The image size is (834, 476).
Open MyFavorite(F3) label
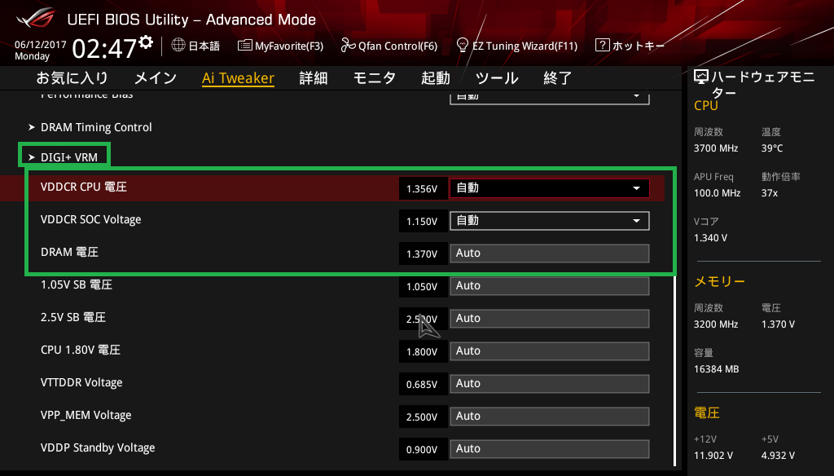click(x=289, y=46)
